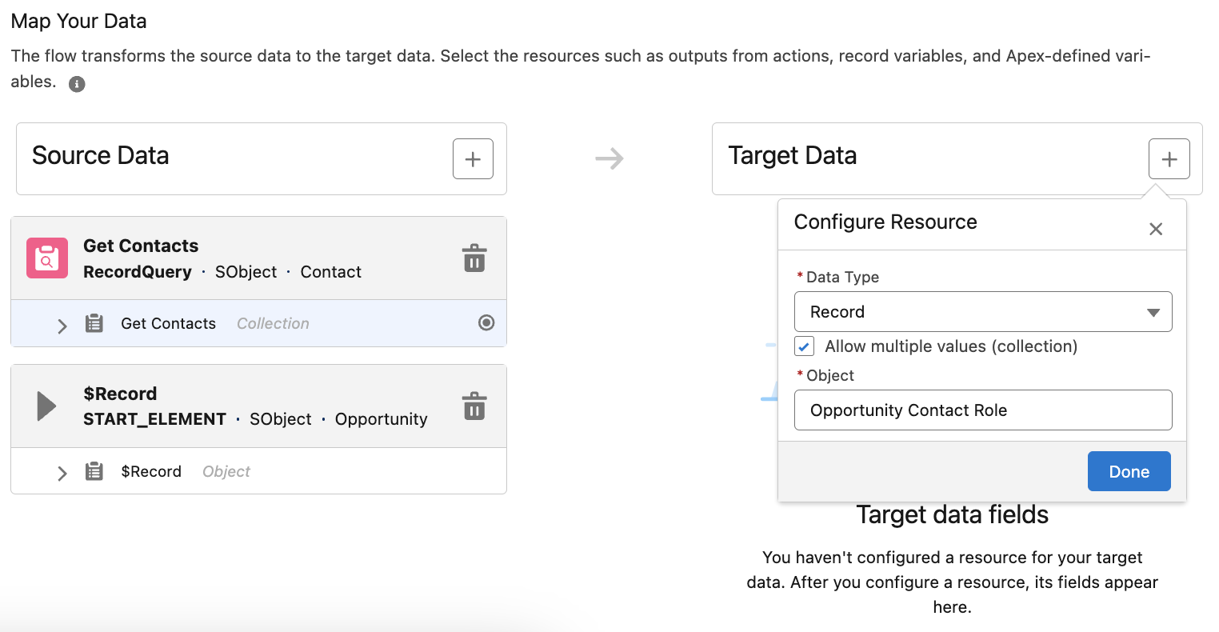Expand the Get Contacts collection row

[62, 325]
